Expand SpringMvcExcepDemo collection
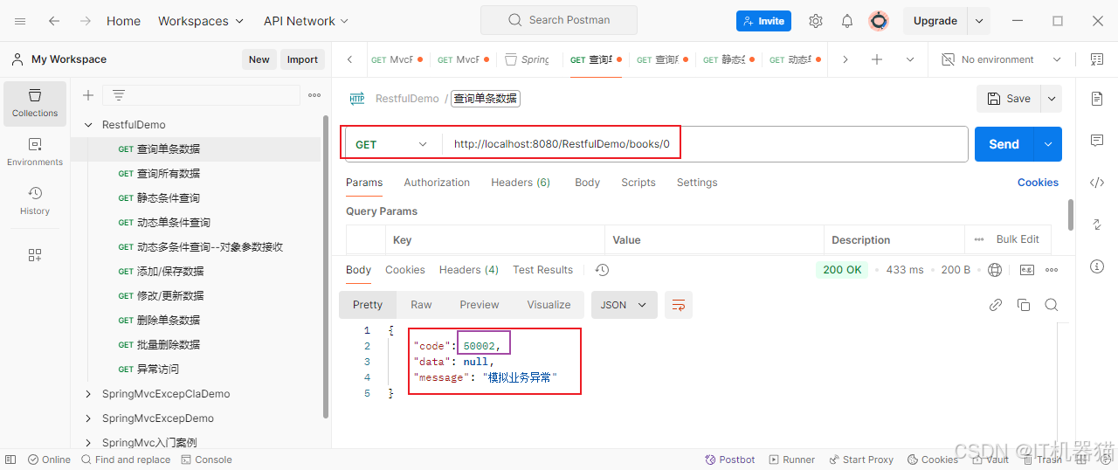 88,418
